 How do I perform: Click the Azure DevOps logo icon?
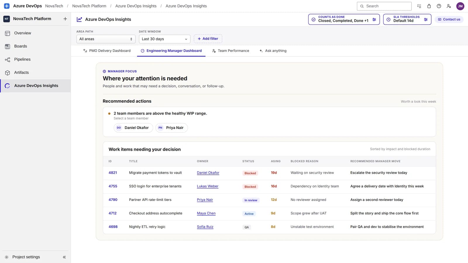(x=7, y=6)
